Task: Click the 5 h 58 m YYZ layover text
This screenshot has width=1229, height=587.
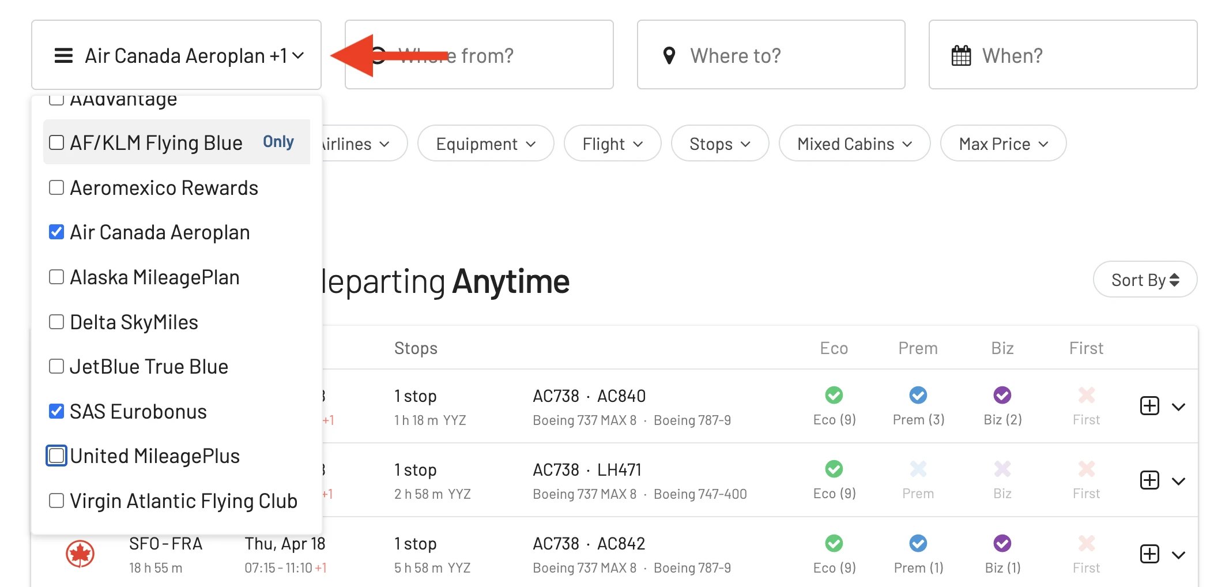Action: pyautogui.click(x=432, y=568)
